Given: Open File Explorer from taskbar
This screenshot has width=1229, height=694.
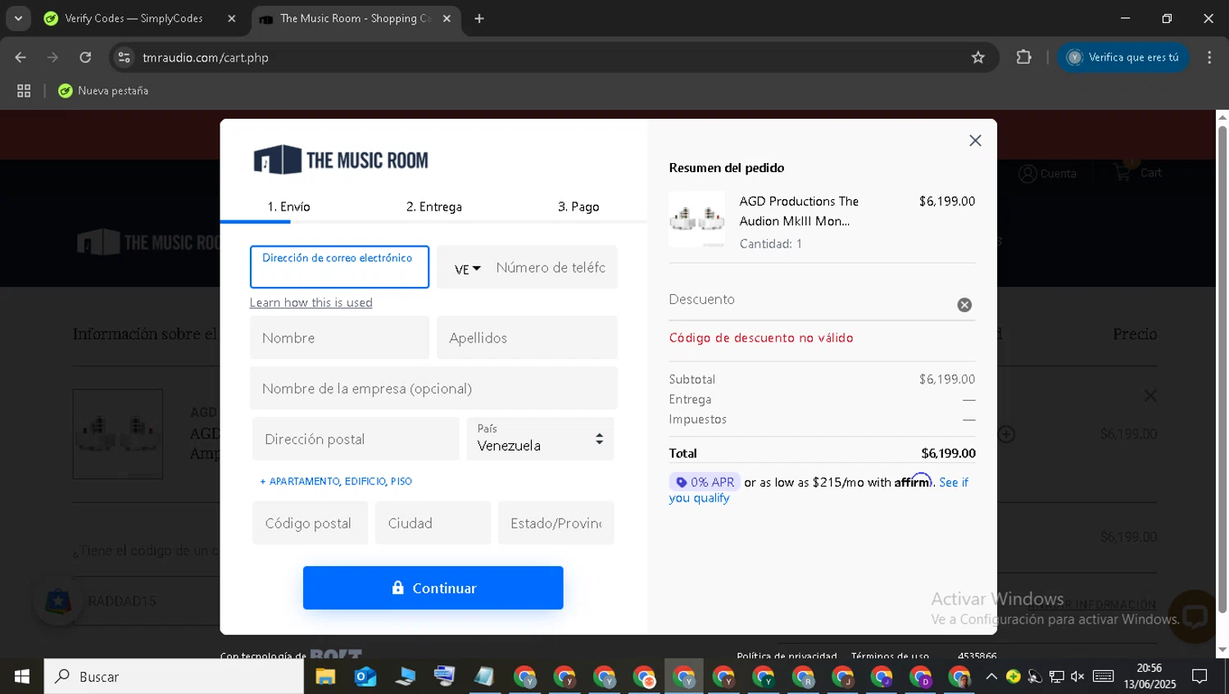Looking at the screenshot, I should (325, 677).
